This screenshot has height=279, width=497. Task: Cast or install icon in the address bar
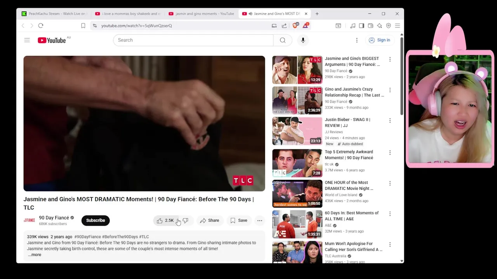coord(274,26)
